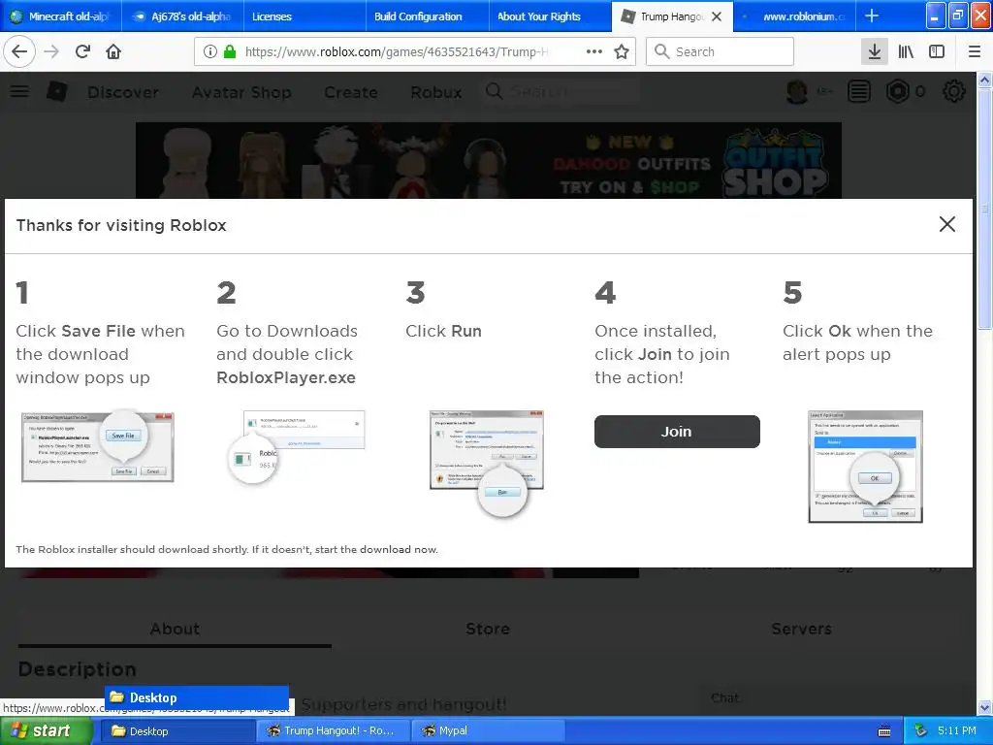Open the Roblox avatar profile icon
This screenshot has width=993, height=745.
pyautogui.click(x=797, y=92)
